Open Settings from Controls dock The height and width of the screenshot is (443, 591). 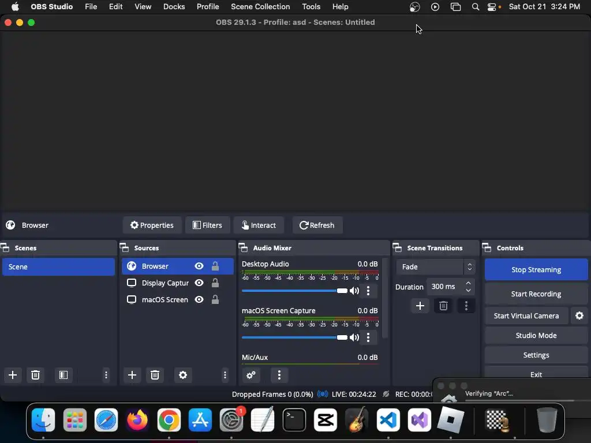536,355
